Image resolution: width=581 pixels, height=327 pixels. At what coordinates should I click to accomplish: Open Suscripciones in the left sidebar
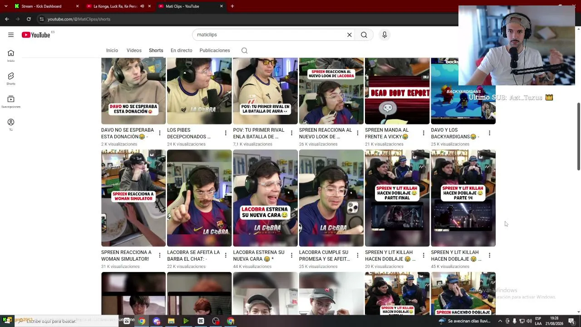[x=11, y=102]
